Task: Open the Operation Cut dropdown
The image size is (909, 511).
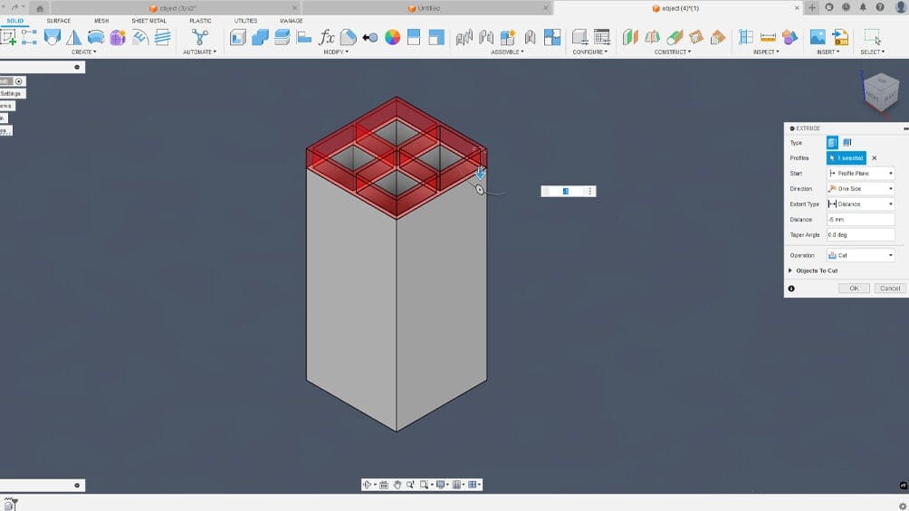Action: click(x=860, y=255)
